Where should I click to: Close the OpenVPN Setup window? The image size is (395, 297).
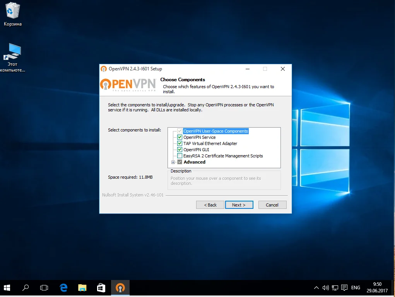[x=283, y=69]
